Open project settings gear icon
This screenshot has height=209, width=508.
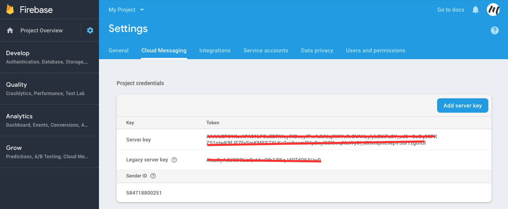coord(90,30)
